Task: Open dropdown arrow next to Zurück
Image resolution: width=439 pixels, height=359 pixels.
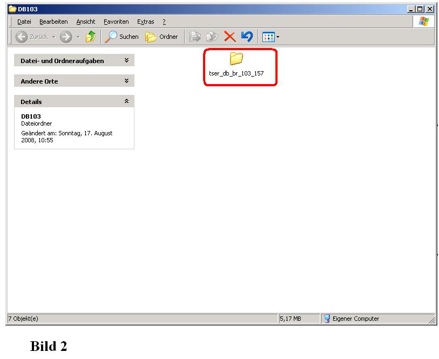Action: pyautogui.click(x=53, y=37)
